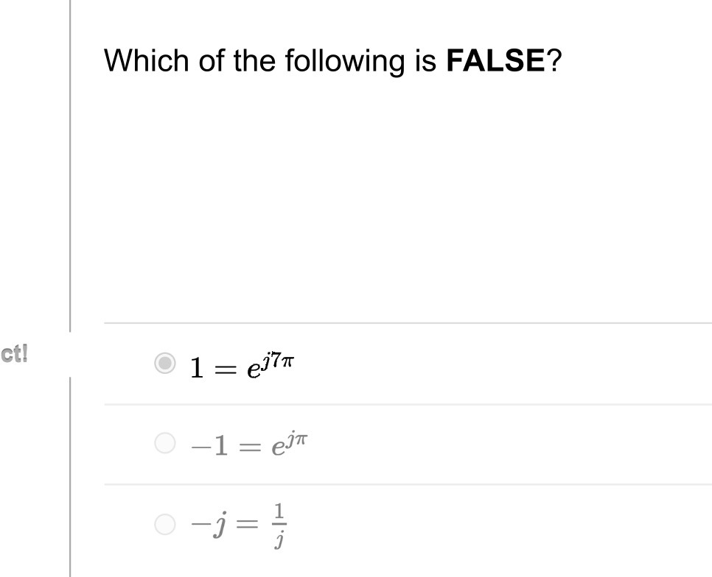This screenshot has height=577, width=712.
Task: Click the row containing the third answer choice
Action: point(369,524)
